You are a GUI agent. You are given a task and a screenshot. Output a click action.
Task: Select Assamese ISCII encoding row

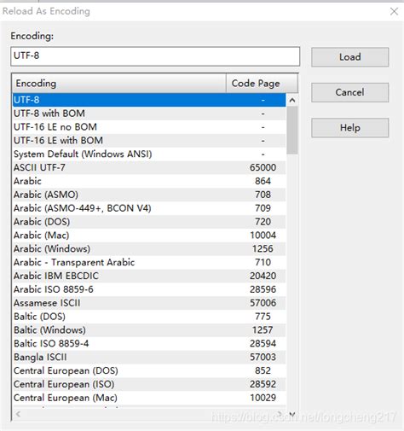tap(149, 303)
